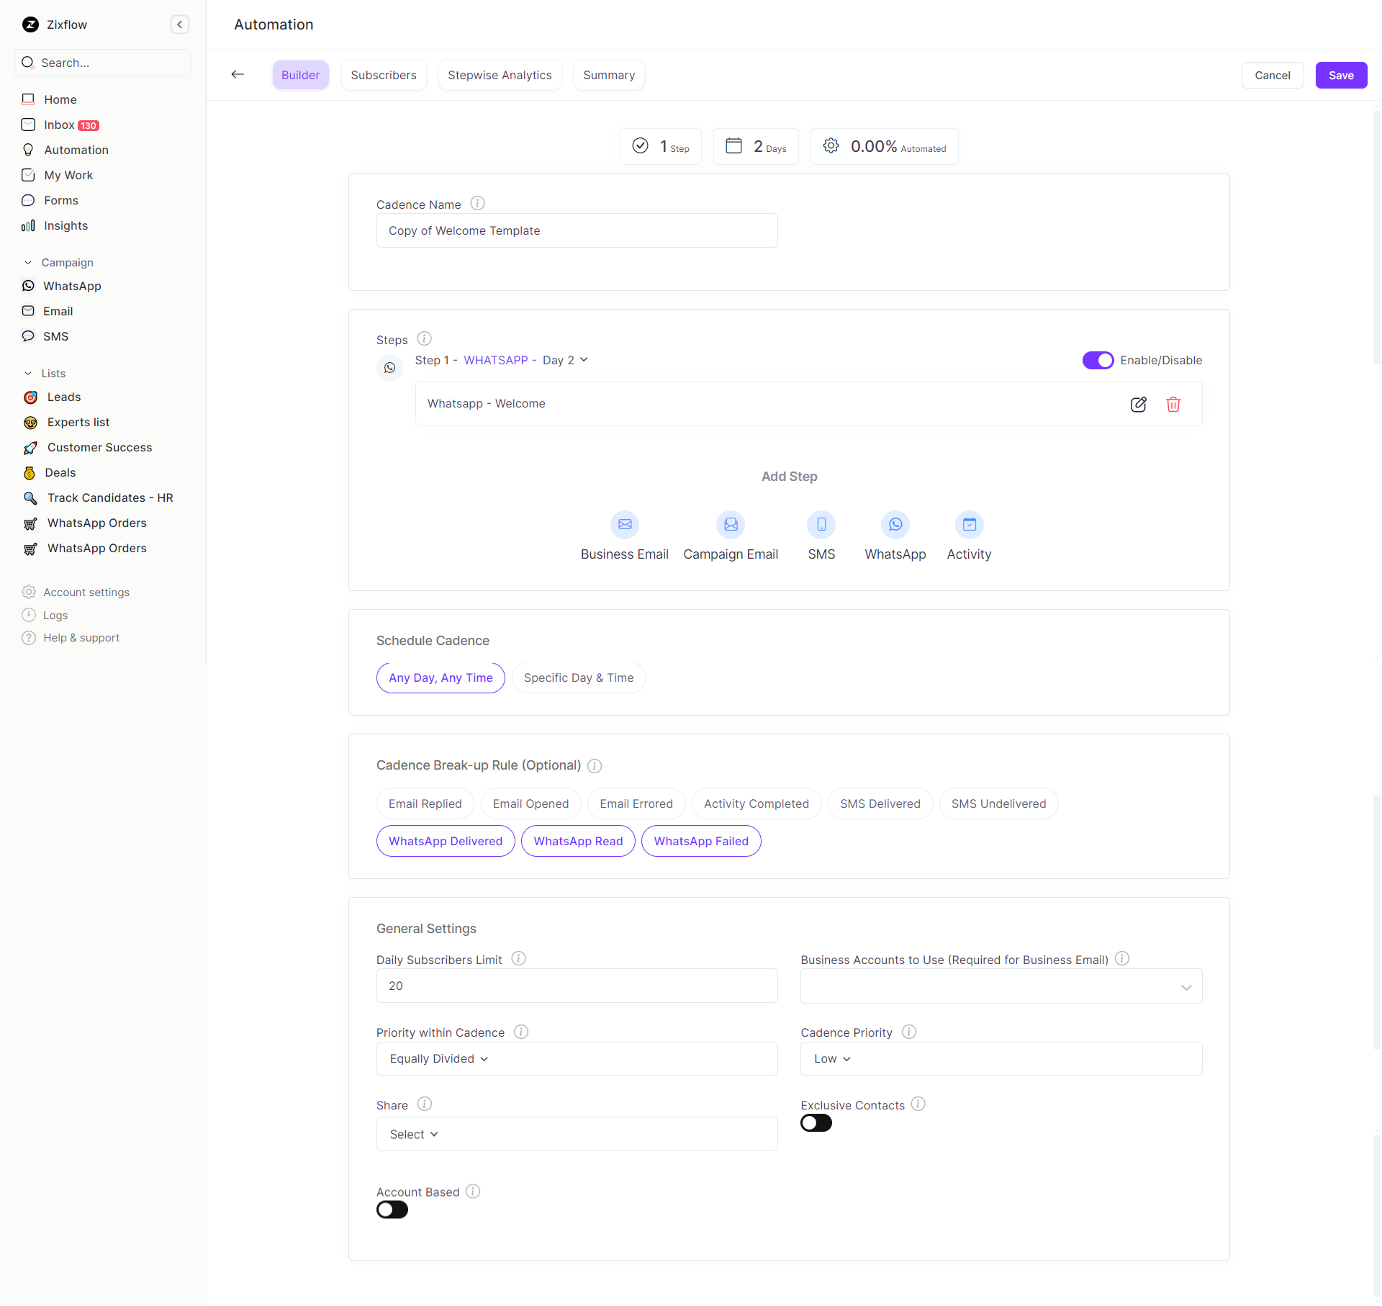
Task: Open the Priority within Cadence dropdown
Action: [576, 1059]
